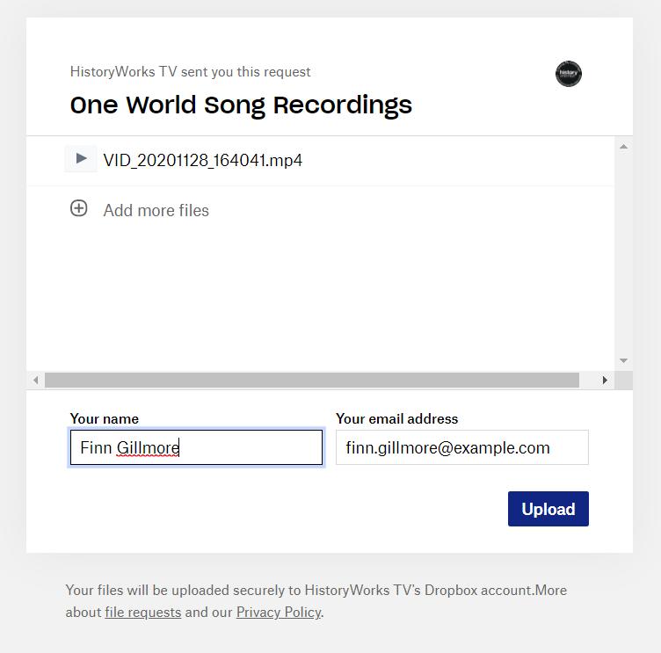The width and height of the screenshot is (661, 653).
Task: Click the vertical scrollbar track
Action: tap(623, 253)
